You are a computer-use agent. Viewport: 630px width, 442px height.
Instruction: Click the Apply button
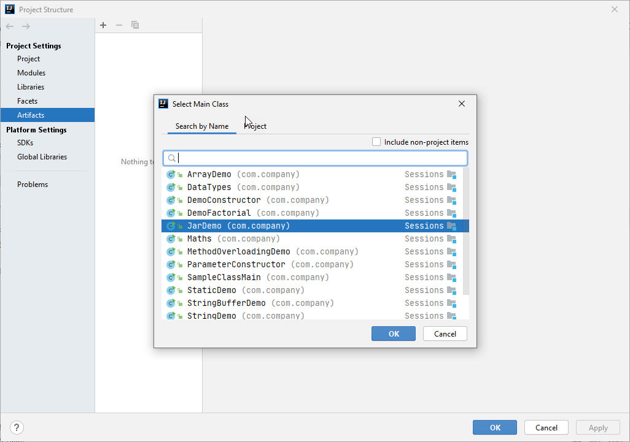pyautogui.click(x=597, y=427)
